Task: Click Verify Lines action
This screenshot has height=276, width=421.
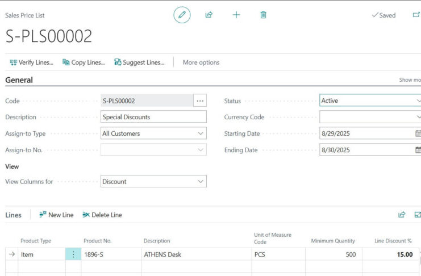Action: (31, 62)
